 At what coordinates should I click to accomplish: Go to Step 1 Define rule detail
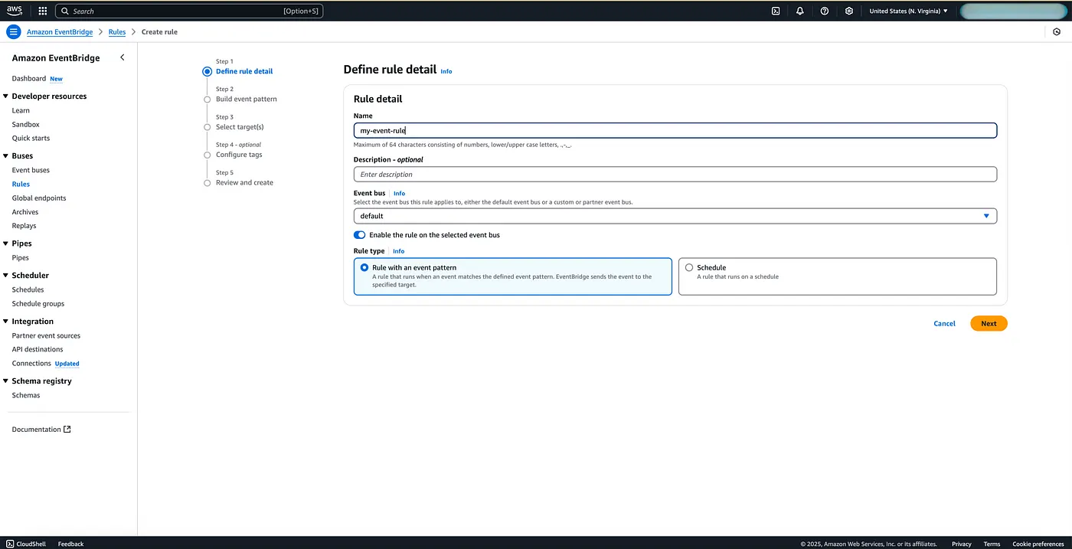tap(243, 71)
